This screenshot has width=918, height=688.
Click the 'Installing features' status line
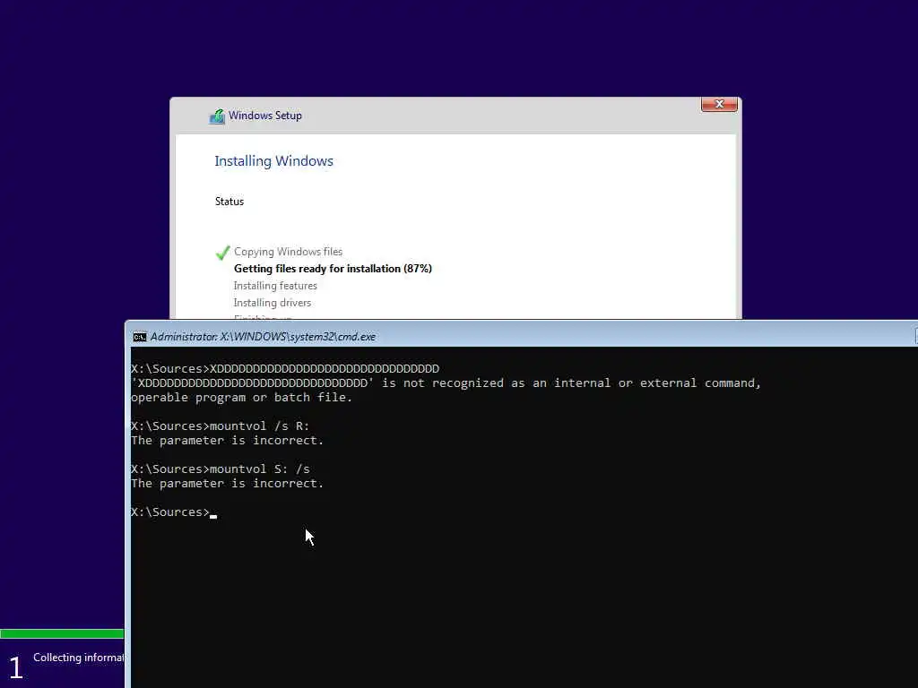(275, 286)
